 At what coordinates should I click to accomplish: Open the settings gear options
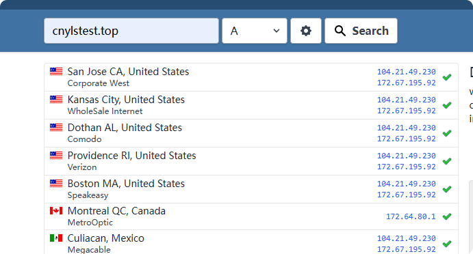click(306, 31)
